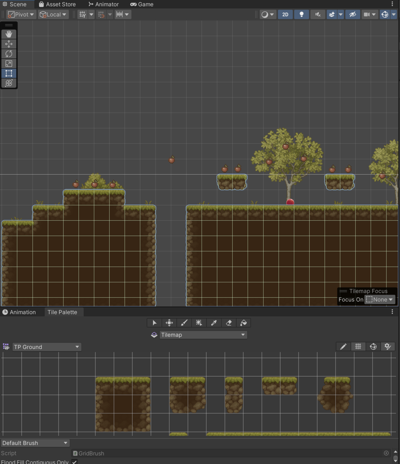Open the TP Ground palette dropdown
The height and width of the screenshot is (464, 400).
pos(47,347)
